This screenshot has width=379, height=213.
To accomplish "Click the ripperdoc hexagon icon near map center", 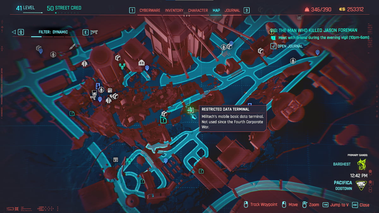I will [101, 89].
